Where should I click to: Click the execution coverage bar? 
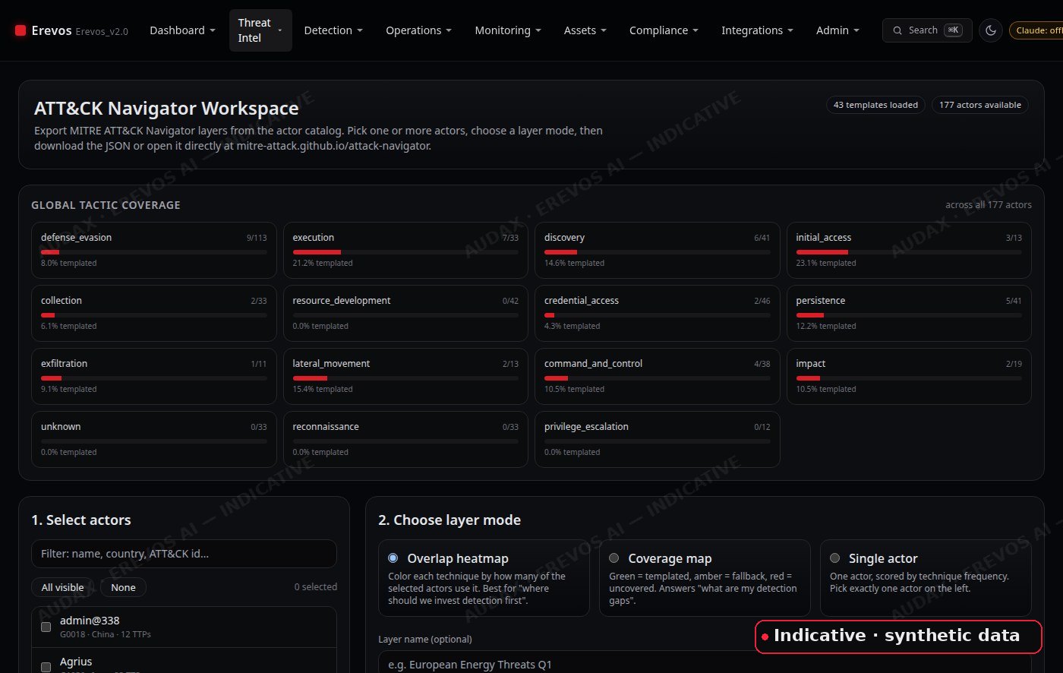(x=405, y=252)
